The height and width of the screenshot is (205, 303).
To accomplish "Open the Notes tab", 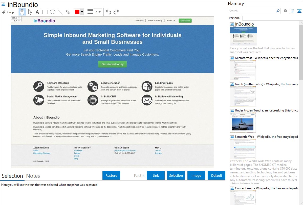I will pyautogui.click(x=33, y=176).
